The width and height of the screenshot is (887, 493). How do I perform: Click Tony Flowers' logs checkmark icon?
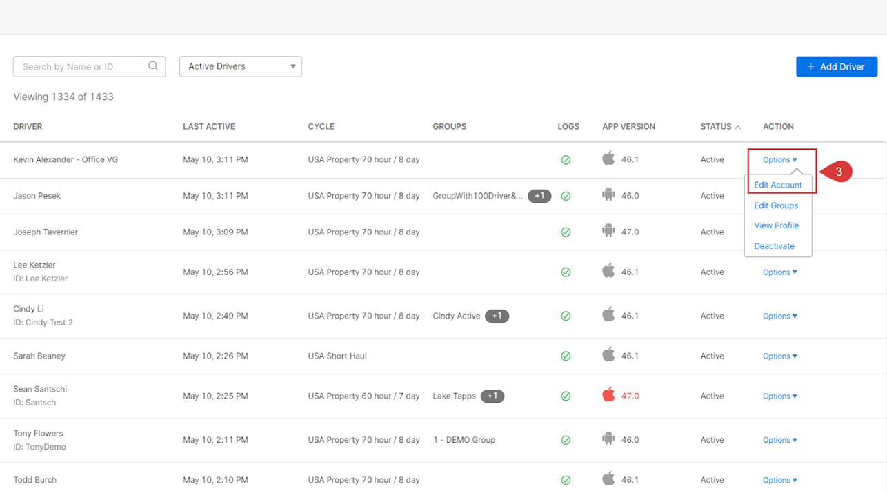(566, 440)
